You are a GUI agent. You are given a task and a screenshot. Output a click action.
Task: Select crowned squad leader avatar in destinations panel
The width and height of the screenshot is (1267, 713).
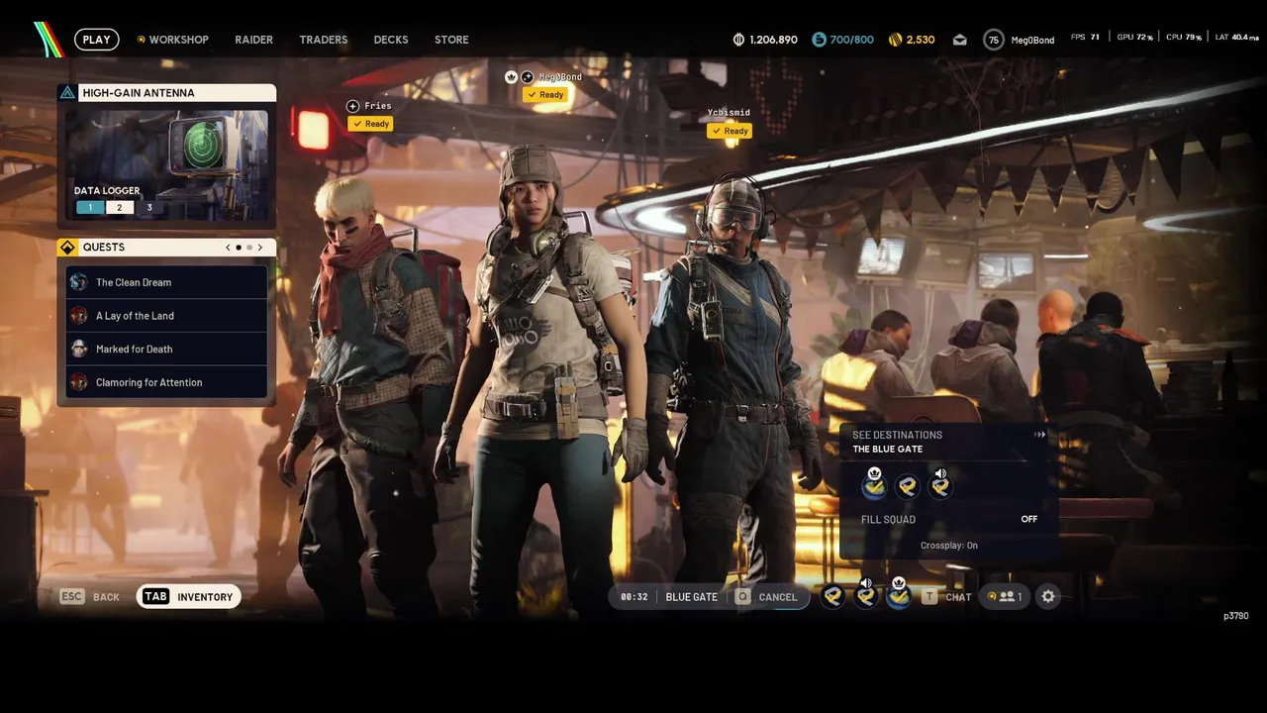[x=874, y=484]
